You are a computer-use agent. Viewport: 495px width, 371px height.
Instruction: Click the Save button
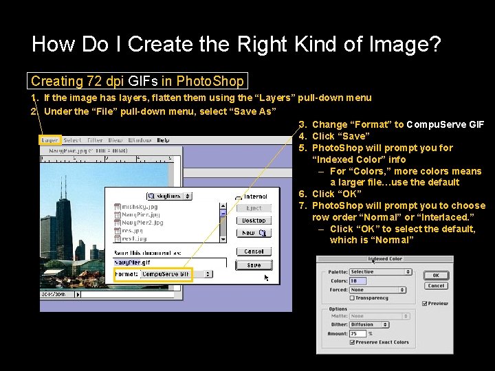(x=254, y=265)
